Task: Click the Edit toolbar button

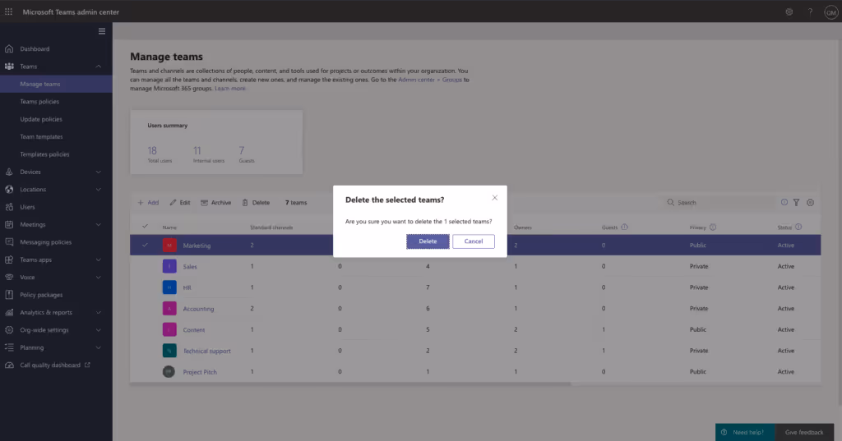Action: [180, 202]
